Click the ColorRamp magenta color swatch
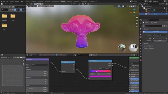 tap(100, 77)
